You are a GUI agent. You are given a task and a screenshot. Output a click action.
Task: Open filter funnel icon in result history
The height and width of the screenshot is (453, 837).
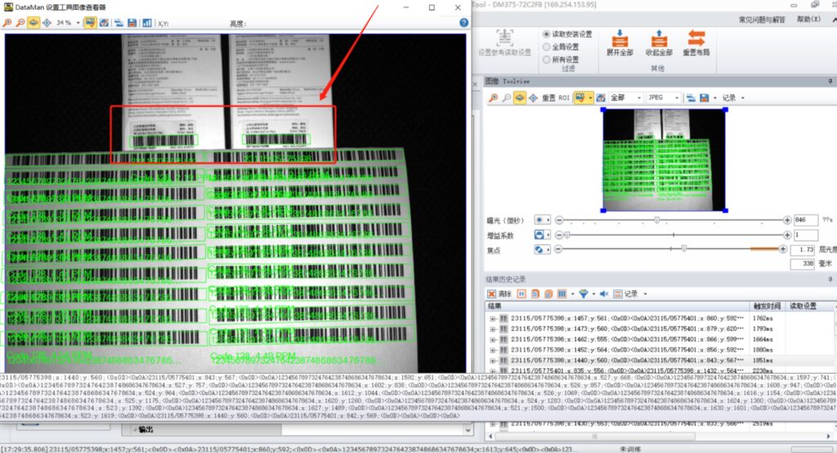tap(584, 294)
